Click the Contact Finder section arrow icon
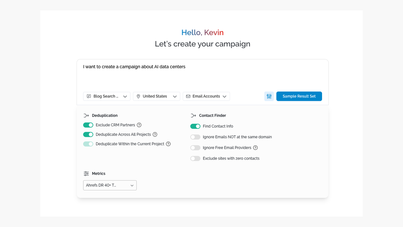This screenshot has width=403, height=227. tap(193, 116)
